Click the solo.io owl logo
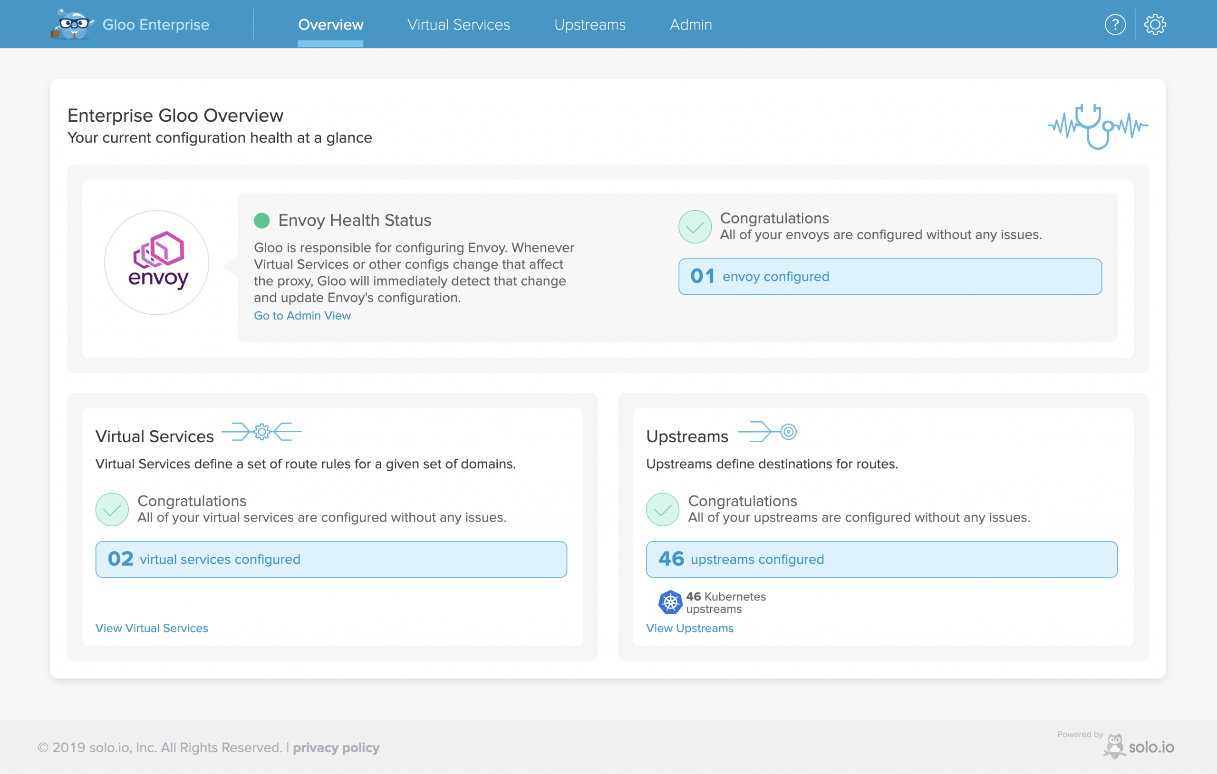 point(1139,746)
